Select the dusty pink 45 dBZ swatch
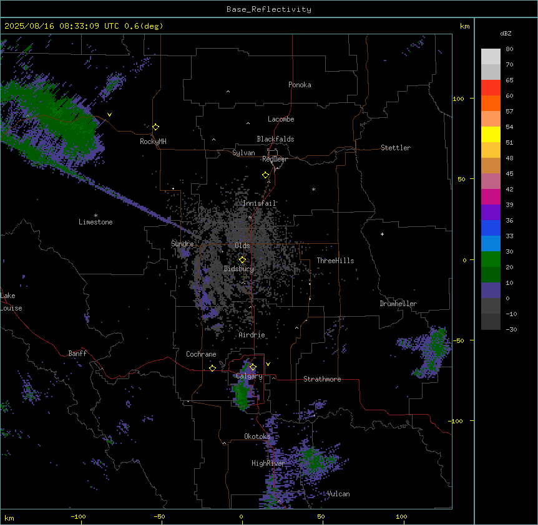 pyautogui.click(x=491, y=181)
